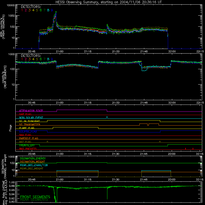The image size is (205, 205).
Task: Click the 21:00 tick below the front segments plot
Action: pos(60,52)
